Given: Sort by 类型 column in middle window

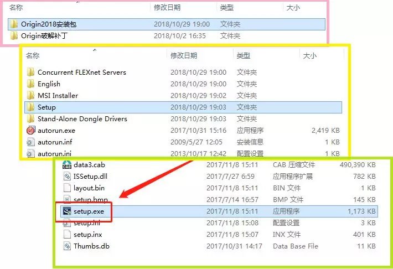Looking at the screenshot, I should [x=244, y=55].
